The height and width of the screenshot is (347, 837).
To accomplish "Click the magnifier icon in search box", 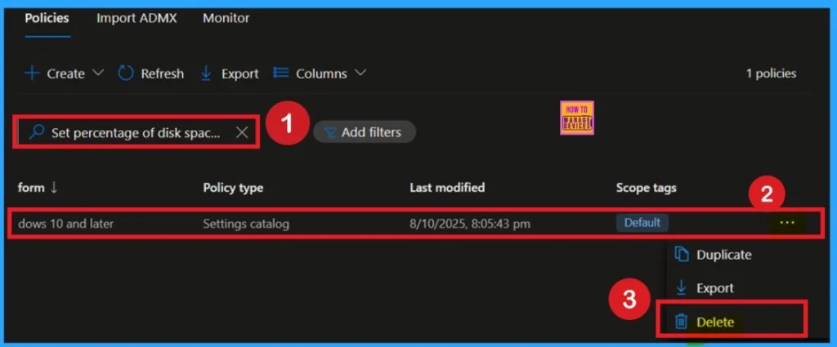I will (x=36, y=132).
